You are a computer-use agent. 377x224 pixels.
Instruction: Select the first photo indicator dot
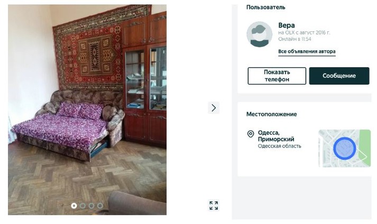click(74, 205)
